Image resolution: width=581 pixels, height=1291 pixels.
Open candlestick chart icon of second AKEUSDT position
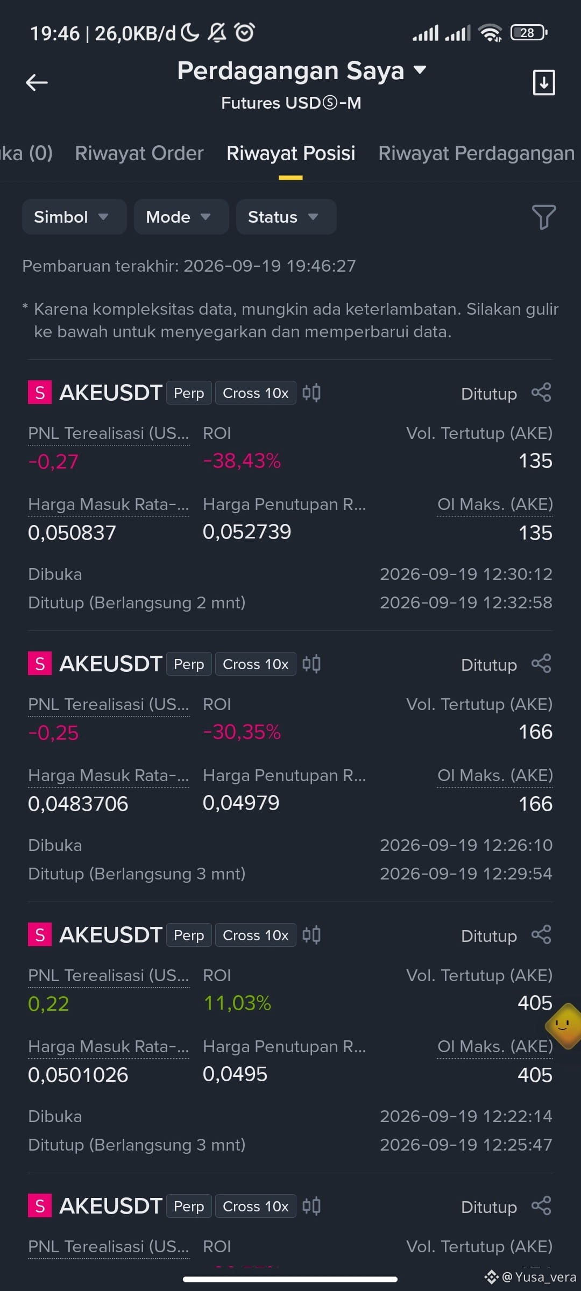[311, 664]
